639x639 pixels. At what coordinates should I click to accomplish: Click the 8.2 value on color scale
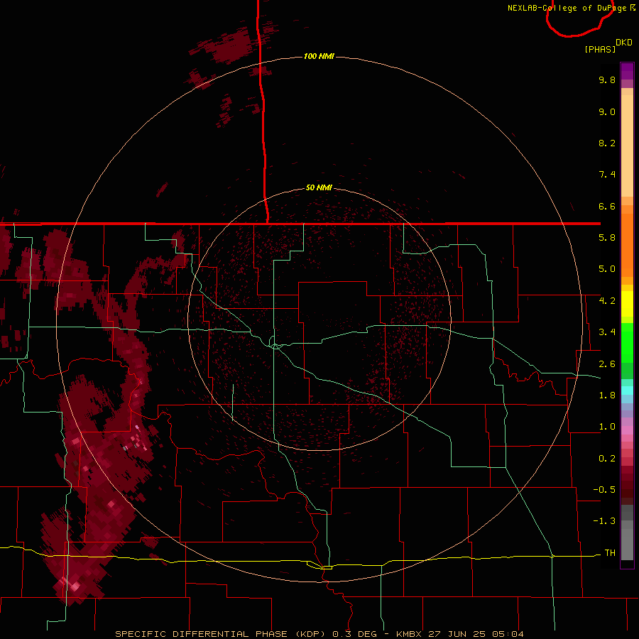tap(607, 143)
